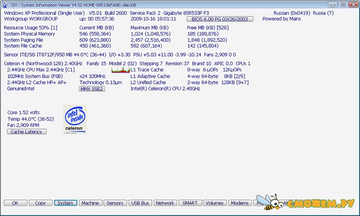Click the Intel Inside Celeron logo
Screen dimensions: 360x216
tap(75, 119)
